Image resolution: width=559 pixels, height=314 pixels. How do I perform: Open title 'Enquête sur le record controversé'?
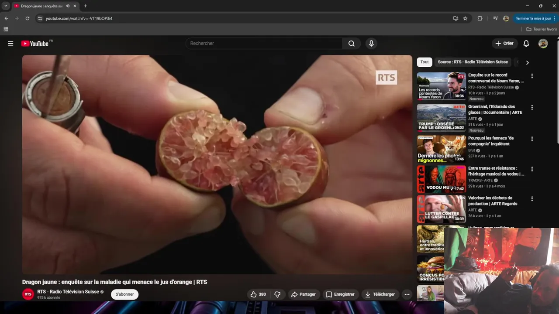coord(496,78)
